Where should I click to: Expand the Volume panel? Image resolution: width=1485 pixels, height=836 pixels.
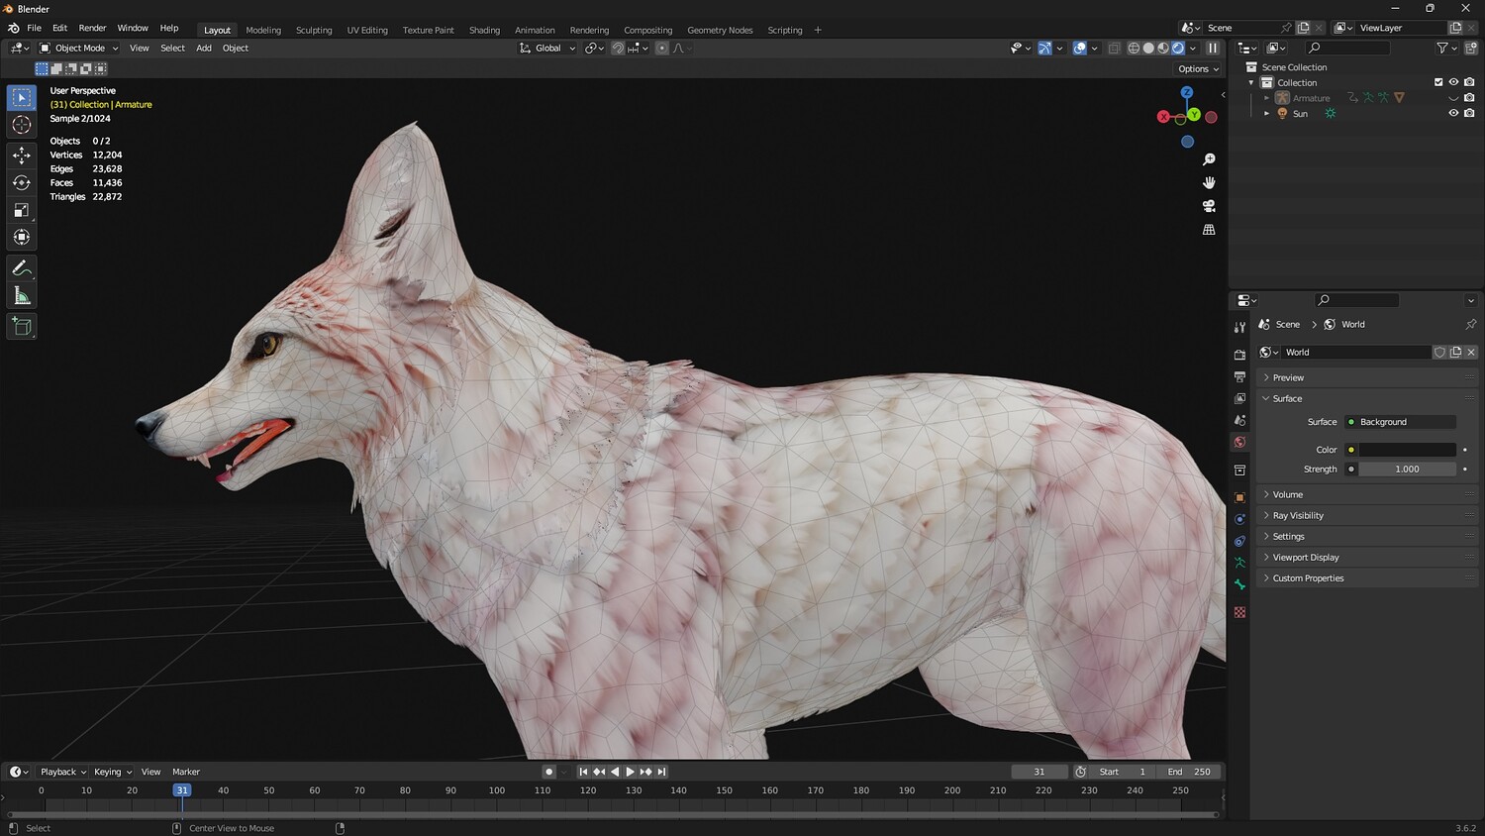pos(1366,494)
